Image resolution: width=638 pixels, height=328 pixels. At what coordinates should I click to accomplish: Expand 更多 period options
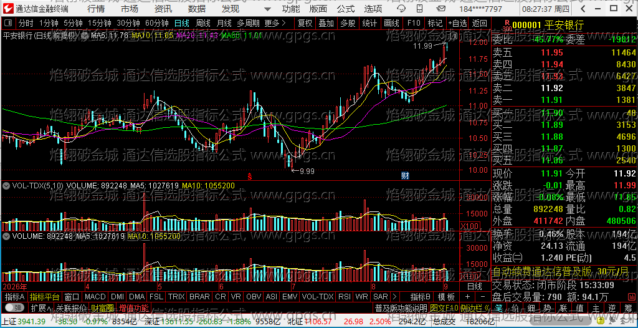point(275,23)
